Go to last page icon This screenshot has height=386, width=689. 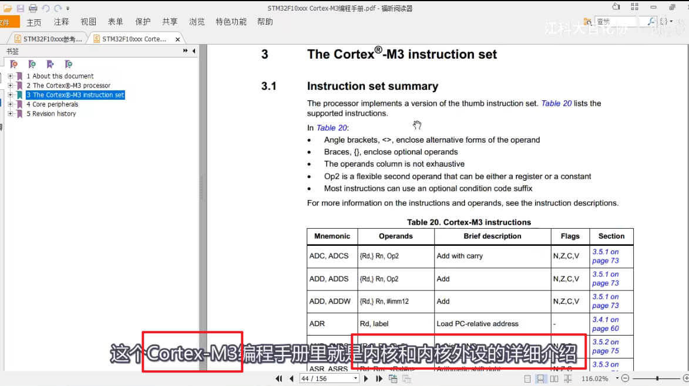point(379,378)
